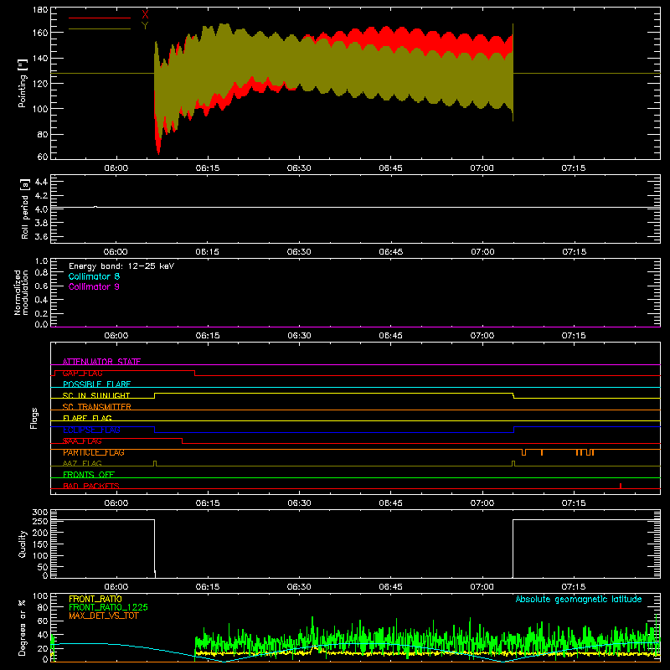Viewport: 670px width, 670px height.
Task: Click the 'Energy band: 12-25 keV' label
Action: pos(121,265)
